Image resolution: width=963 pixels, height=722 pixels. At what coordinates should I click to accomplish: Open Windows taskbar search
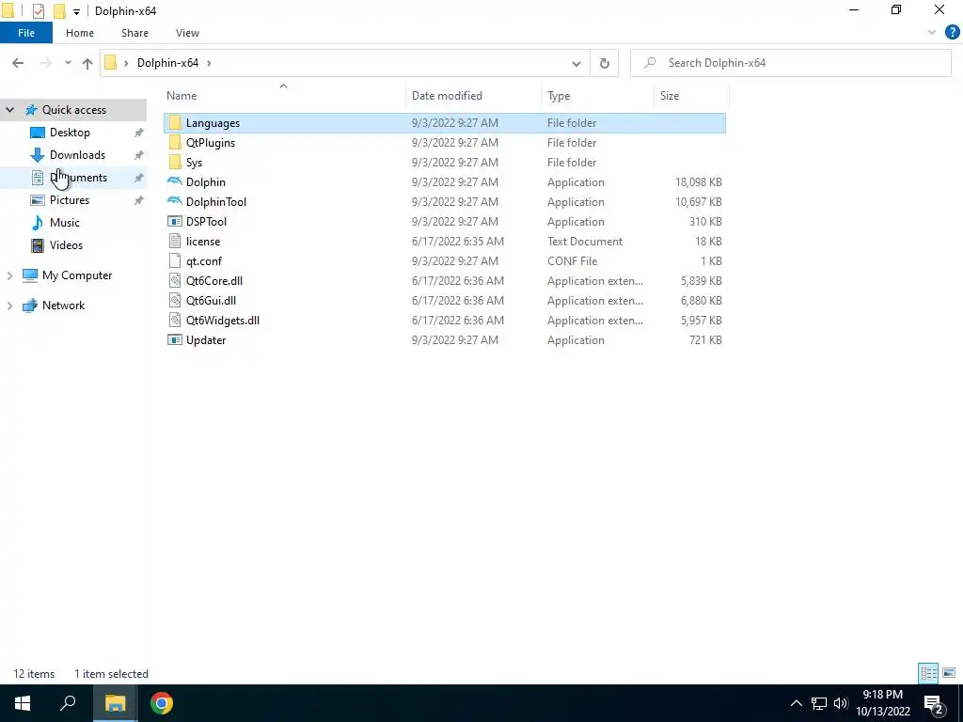point(68,703)
